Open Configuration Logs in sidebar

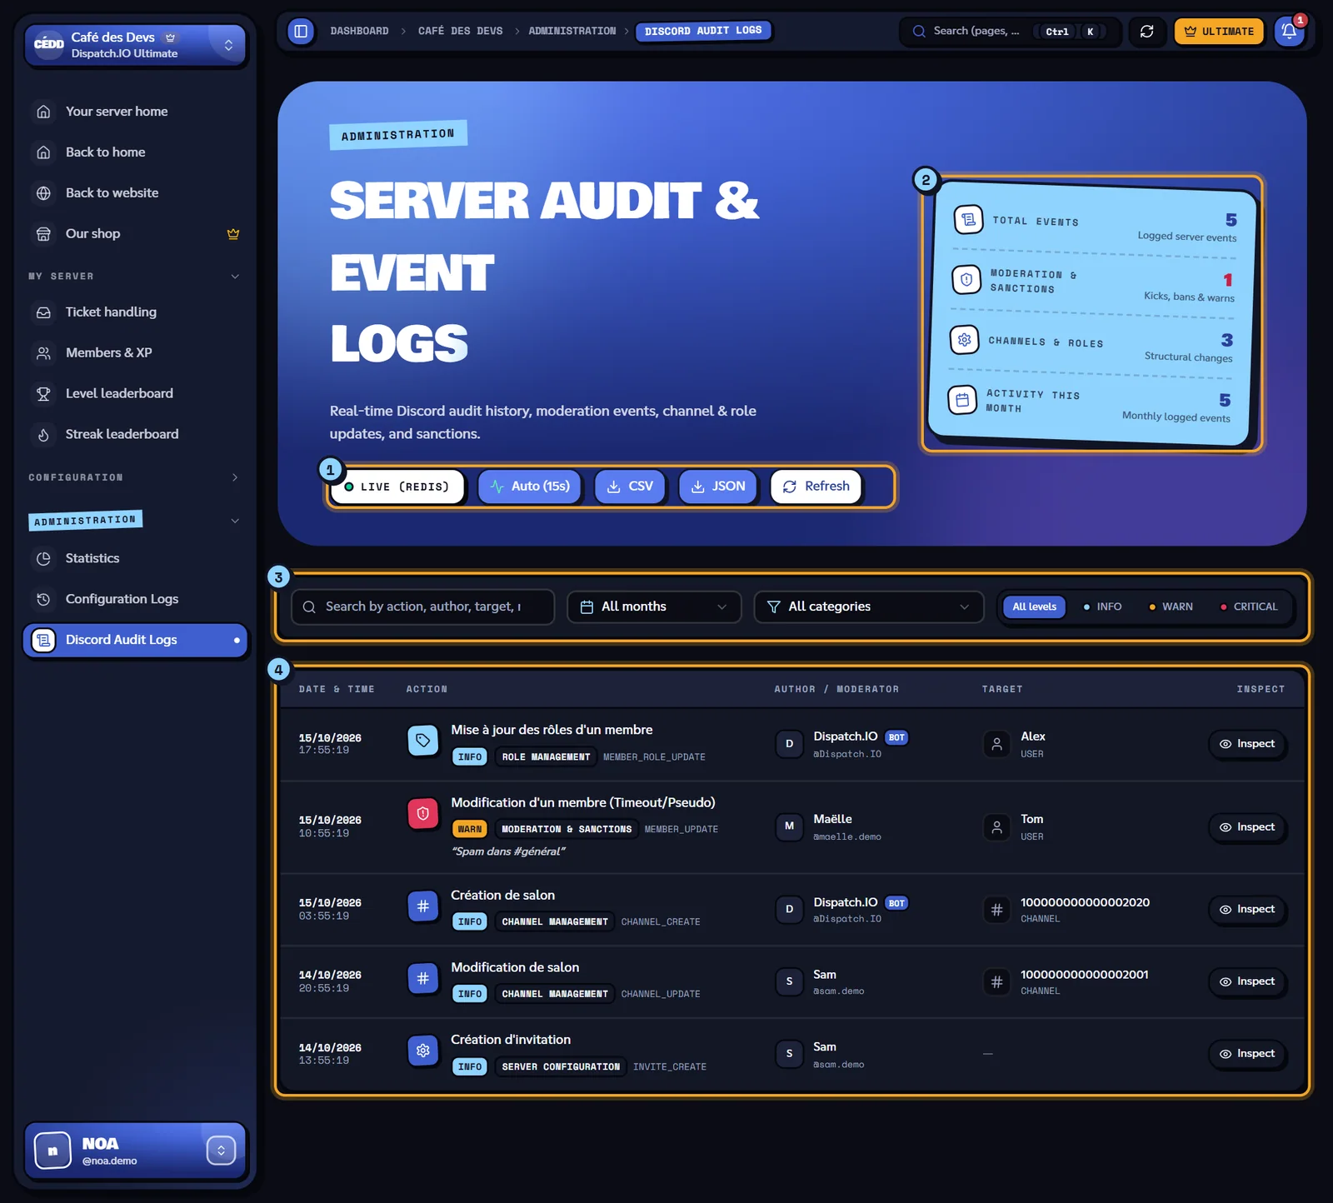point(135,600)
